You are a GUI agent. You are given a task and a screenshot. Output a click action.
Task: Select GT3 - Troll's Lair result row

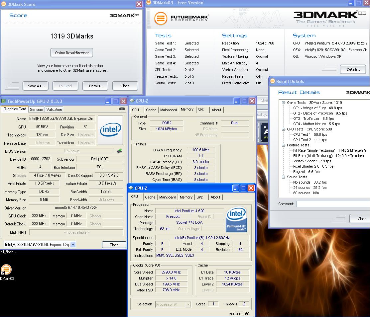313,119
